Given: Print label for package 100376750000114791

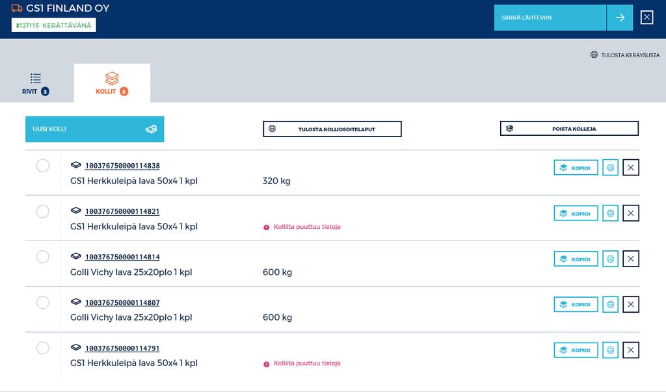Looking at the screenshot, I should [610, 350].
